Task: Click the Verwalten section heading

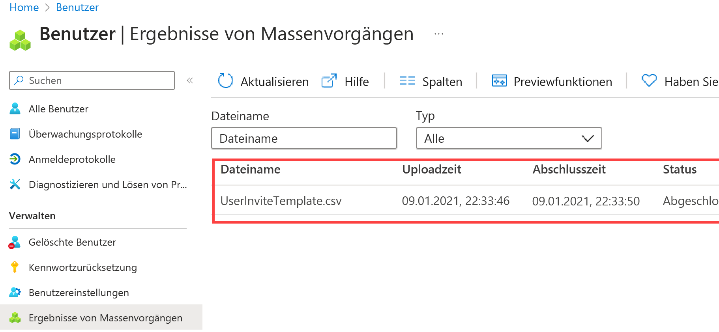Action: 32,216
